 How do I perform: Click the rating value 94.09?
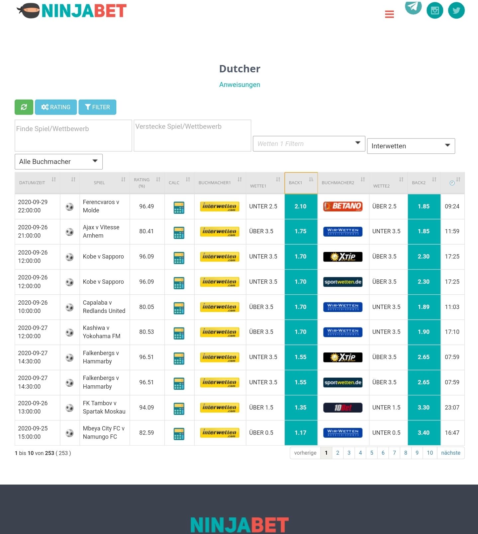146,408
